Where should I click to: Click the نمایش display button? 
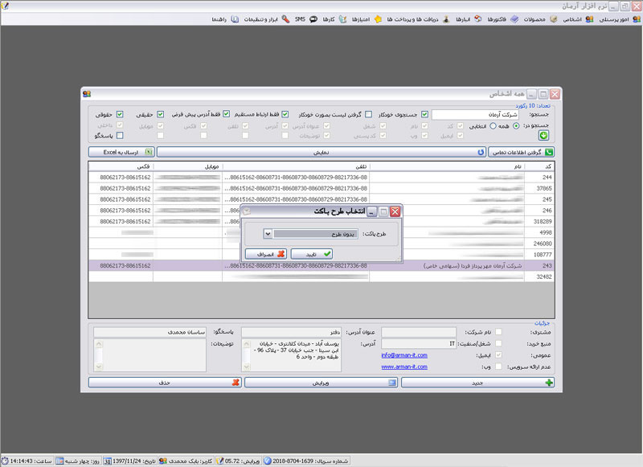[x=321, y=152]
